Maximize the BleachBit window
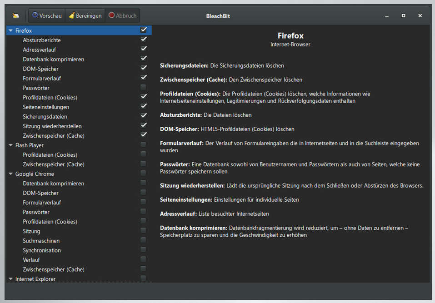This screenshot has height=303, width=435. pos(403,16)
